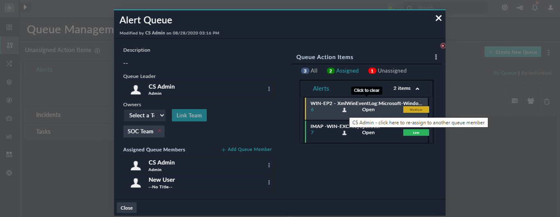The image size is (560, 217).
Task: Open Queue Action Items options menu
Action: coord(436,57)
